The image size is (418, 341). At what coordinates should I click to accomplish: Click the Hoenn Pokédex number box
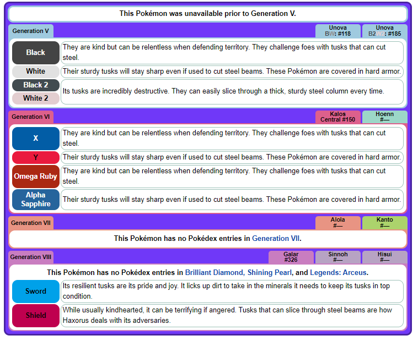tap(385, 117)
